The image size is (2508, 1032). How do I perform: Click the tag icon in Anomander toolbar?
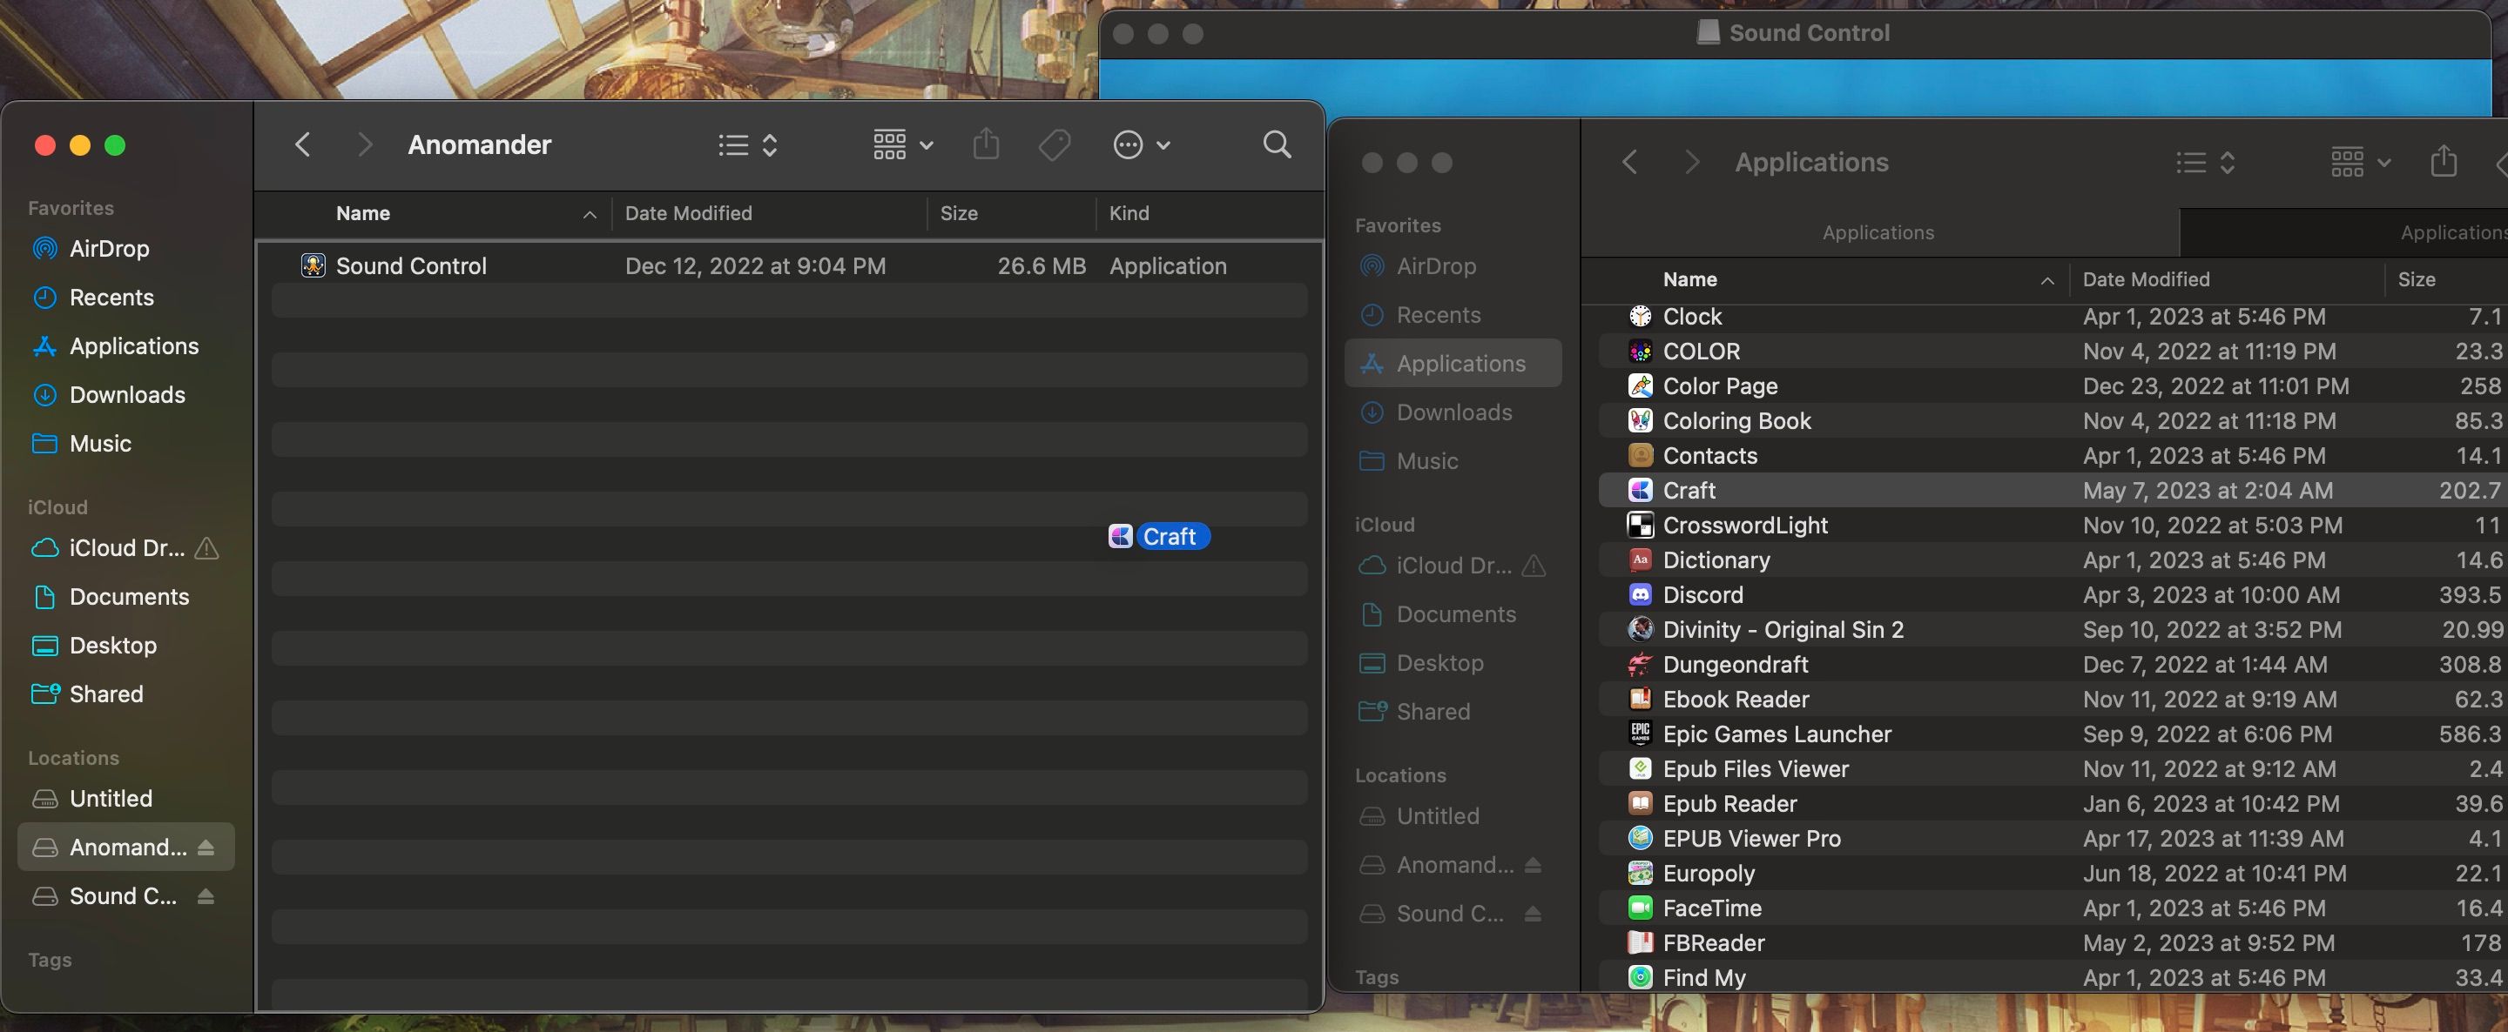click(x=1055, y=145)
